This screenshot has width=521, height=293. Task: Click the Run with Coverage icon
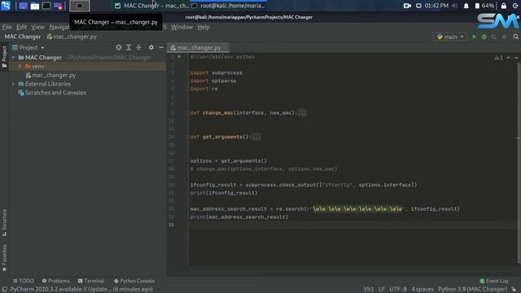tap(494, 37)
